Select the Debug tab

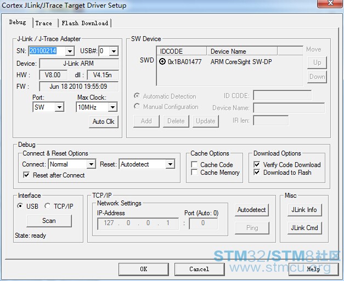pyautogui.click(x=18, y=22)
